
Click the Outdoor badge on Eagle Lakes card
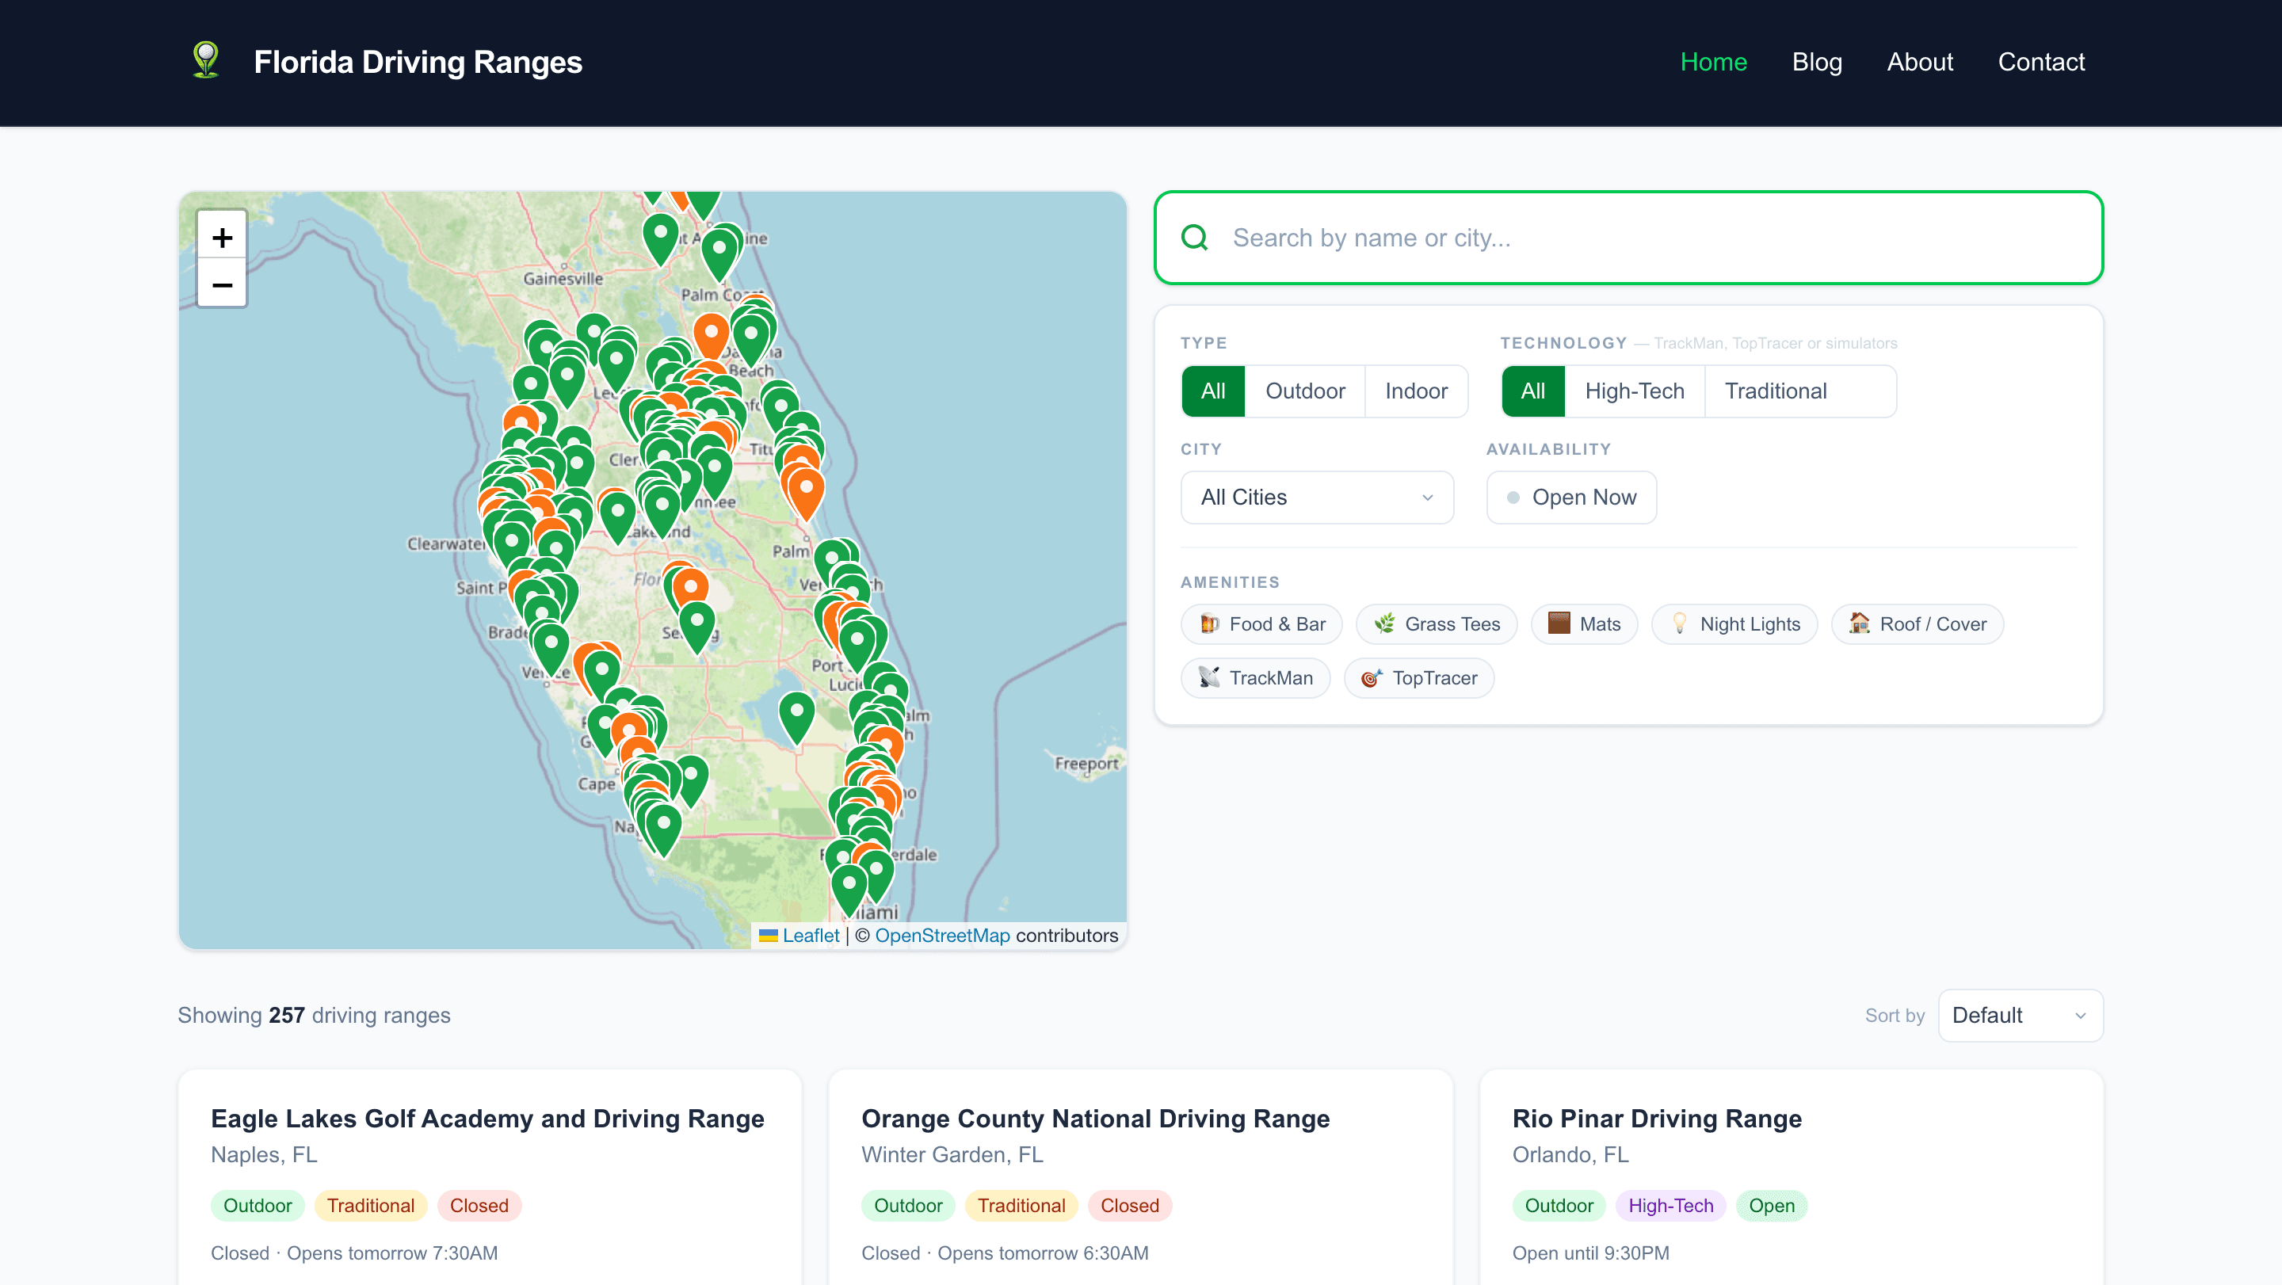tap(257, 1205)
